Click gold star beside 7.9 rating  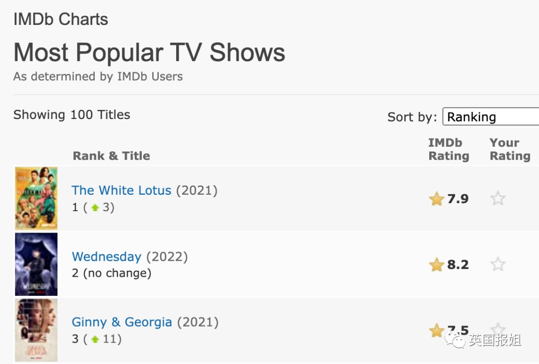pyautogui.click(x=437, y=199)
